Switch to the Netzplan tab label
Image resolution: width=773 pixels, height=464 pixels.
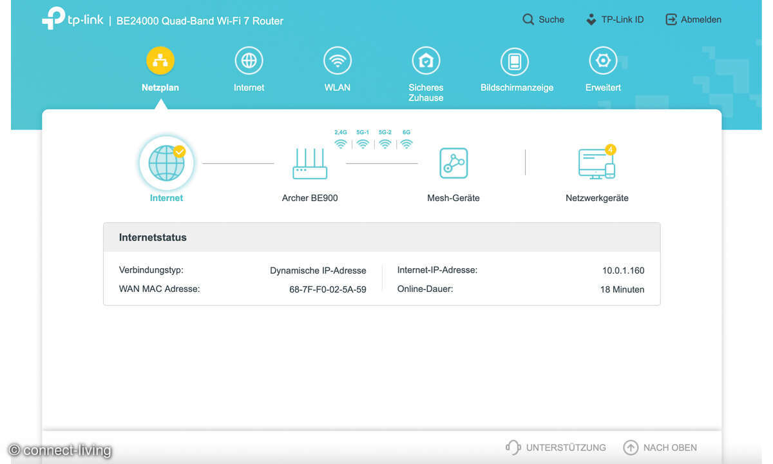click(x=160, y=88)
